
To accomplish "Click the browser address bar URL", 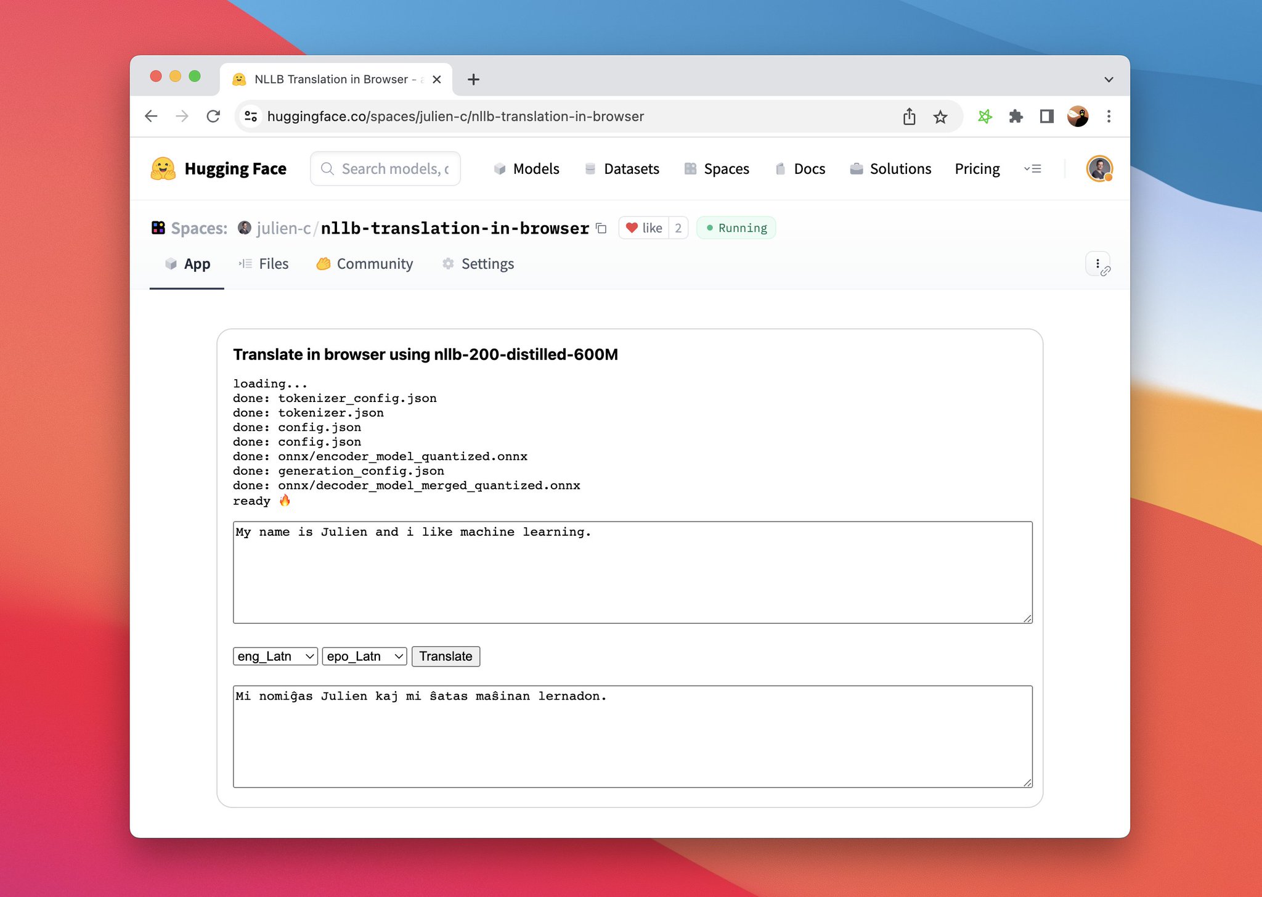I will (x=455, y=117).
